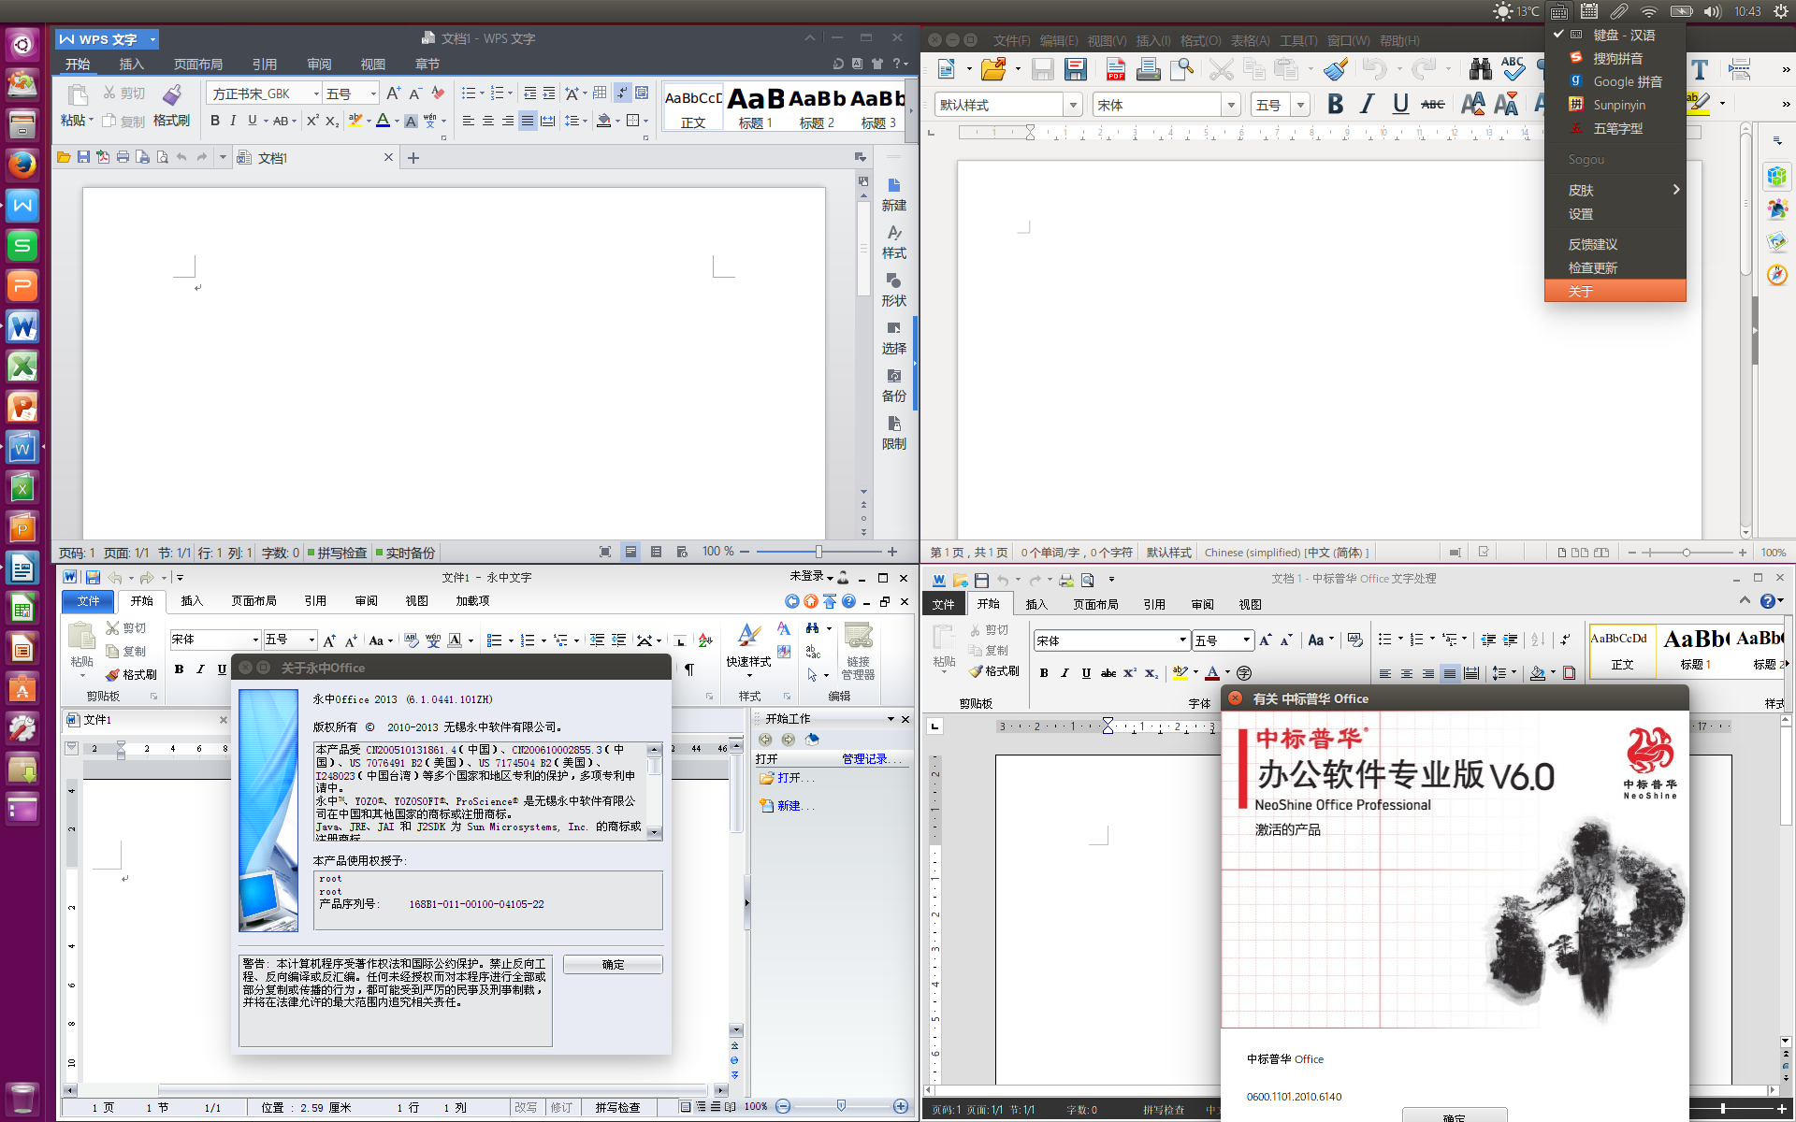The width and height of the screenshot is (1796, 1122).
Task: Expand the 皮肤 submenu
Action: tap(1615, 190)
